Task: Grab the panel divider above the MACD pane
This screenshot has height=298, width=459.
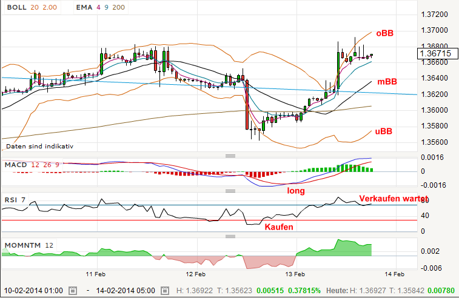Action: pos(230,156)
